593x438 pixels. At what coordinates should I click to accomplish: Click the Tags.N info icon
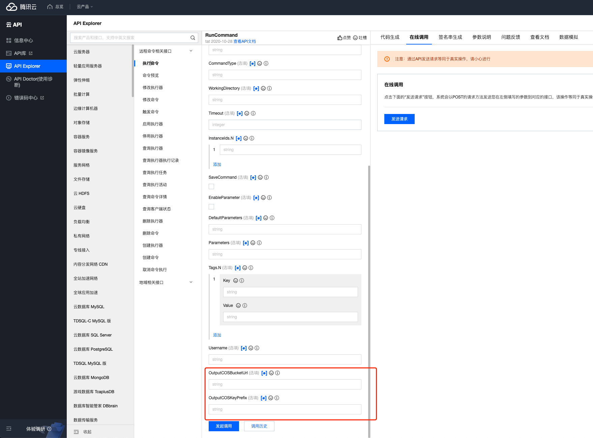(x=251, y=268)
